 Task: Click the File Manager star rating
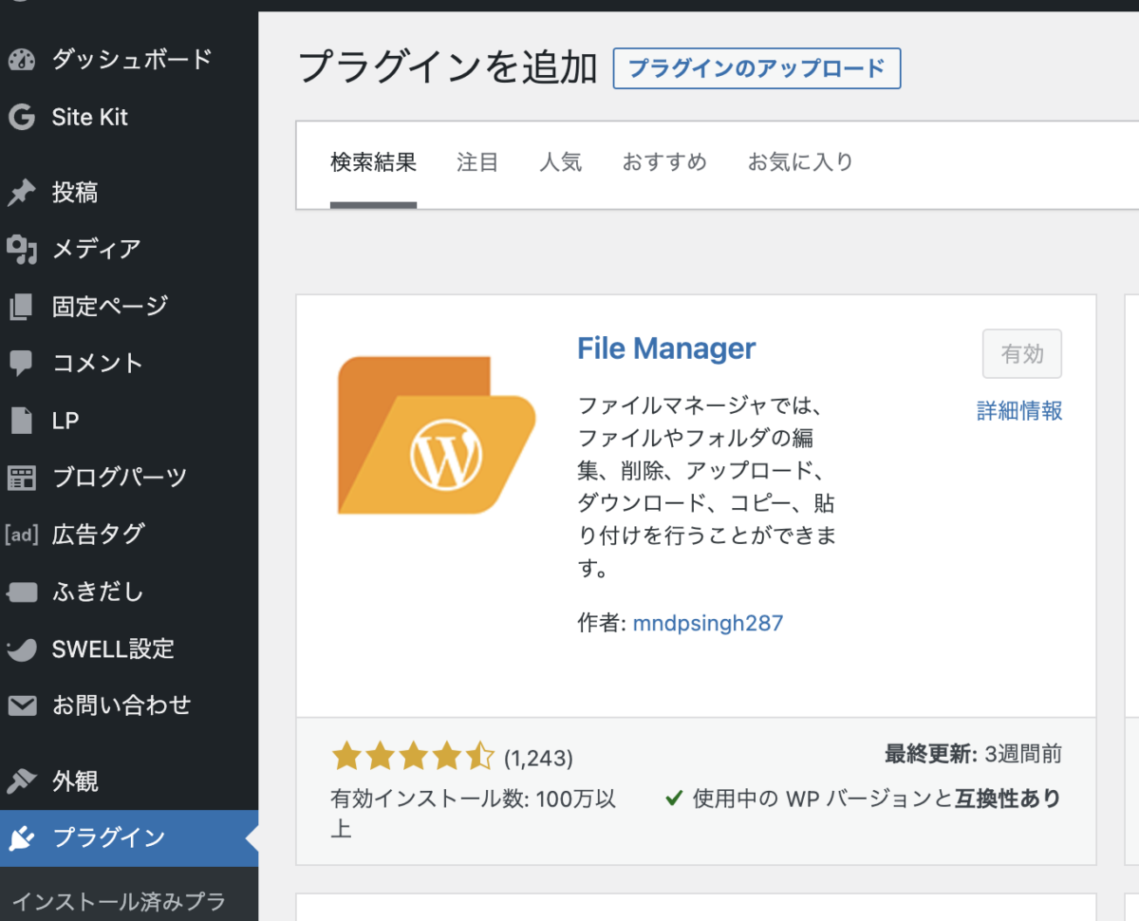(x=413, y=757)
